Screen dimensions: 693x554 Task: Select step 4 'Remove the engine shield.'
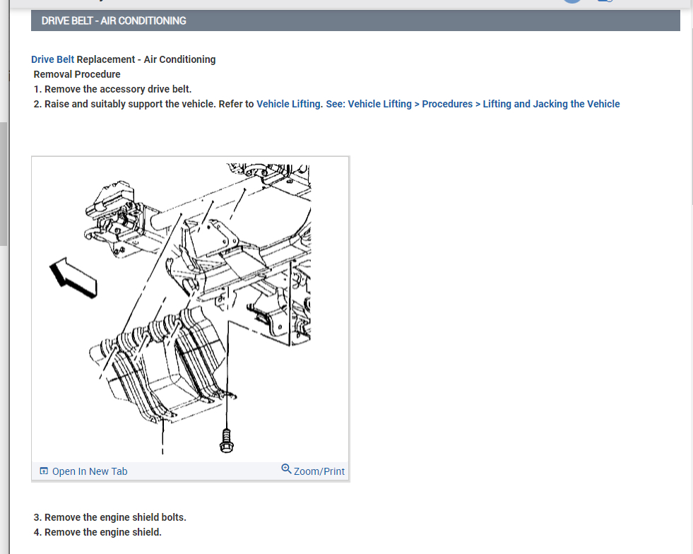tap(97, 532)
